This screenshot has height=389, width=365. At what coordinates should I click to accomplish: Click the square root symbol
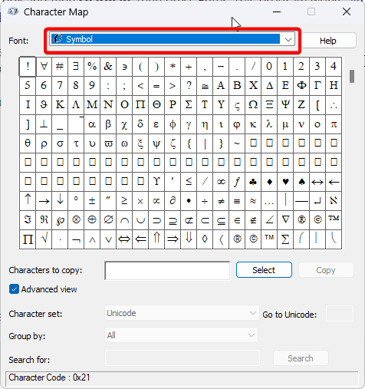click(44, 239)
